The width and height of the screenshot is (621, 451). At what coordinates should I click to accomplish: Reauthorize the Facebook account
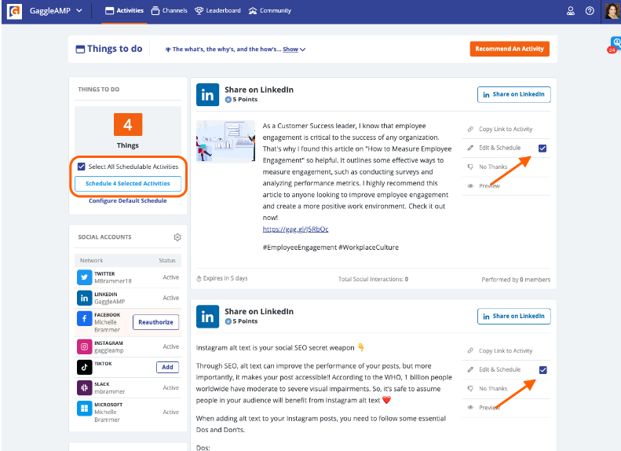point(155,322)
